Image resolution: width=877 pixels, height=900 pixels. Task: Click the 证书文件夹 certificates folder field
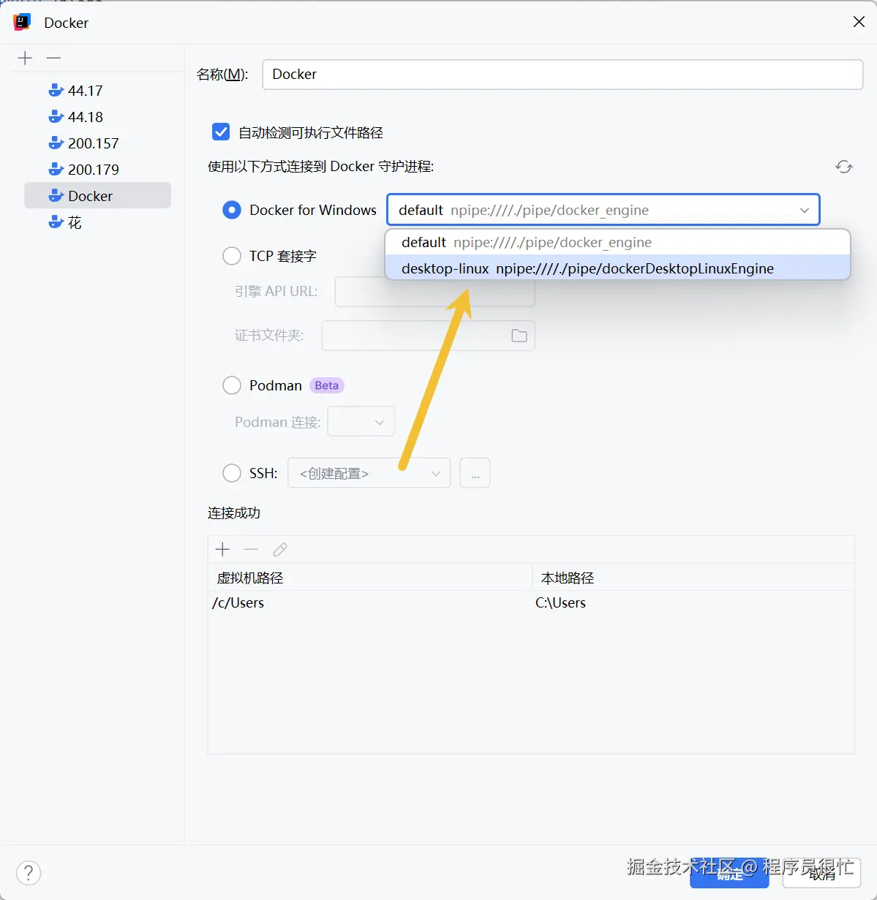tap(428, 336)
